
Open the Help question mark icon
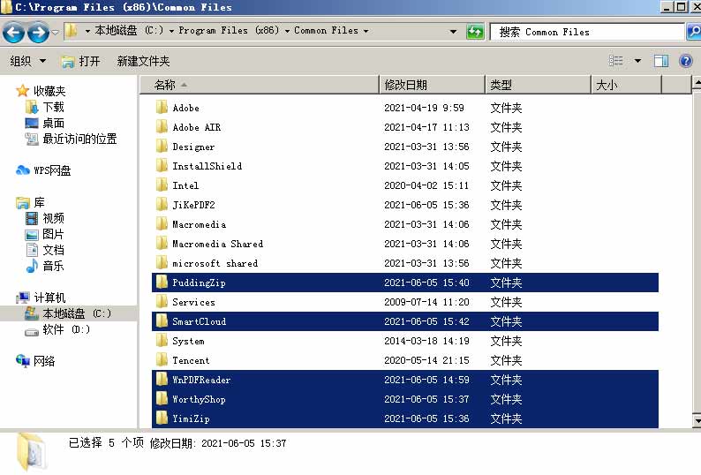coord(685,61)
